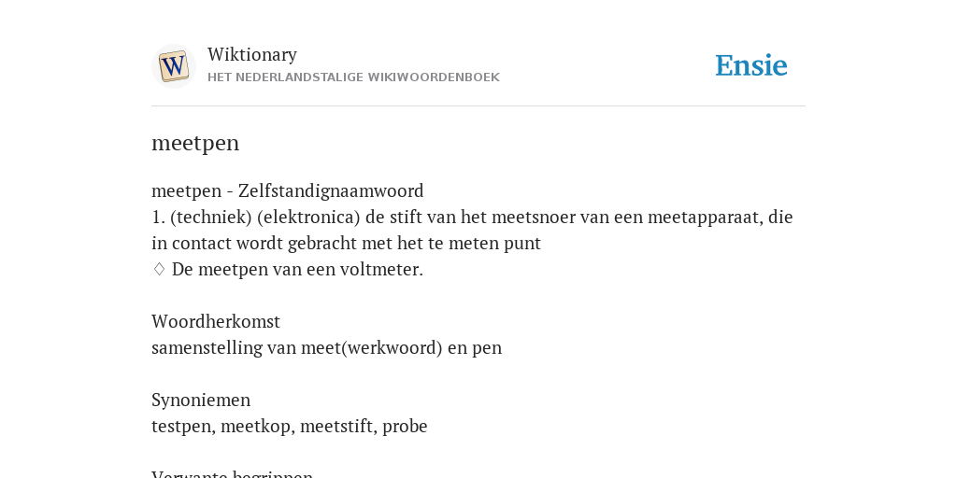Click the synonym 'probe'
Screen dimensions: 957x478
[x=405, y=426]
